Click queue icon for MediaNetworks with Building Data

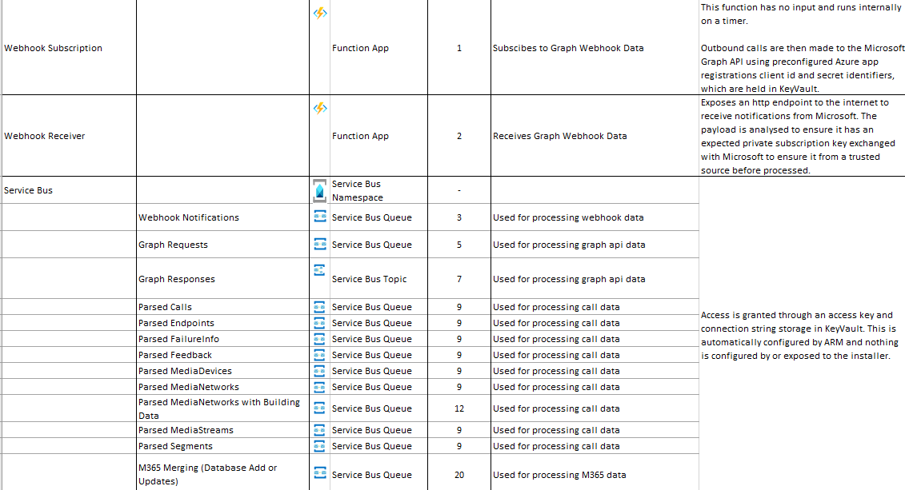click(x=319, y=408)
